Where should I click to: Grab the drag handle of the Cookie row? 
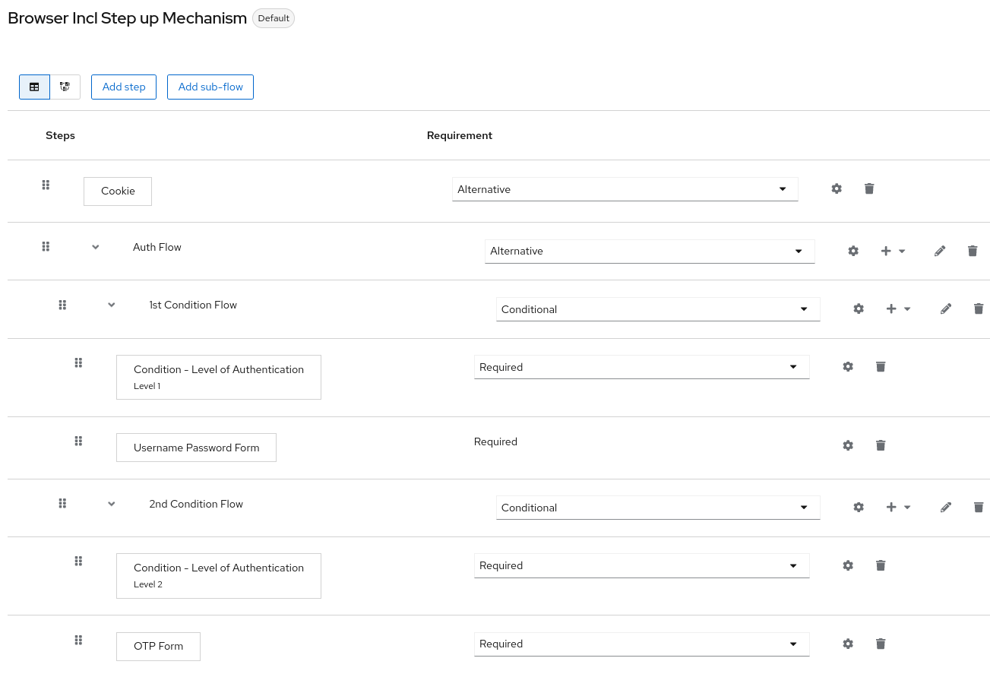point(46,185)
